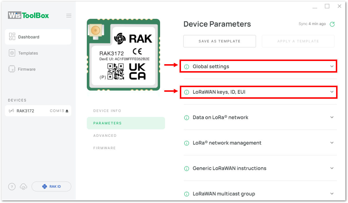Click Save As Template button
348x203 pixels.
coord(220,41)
